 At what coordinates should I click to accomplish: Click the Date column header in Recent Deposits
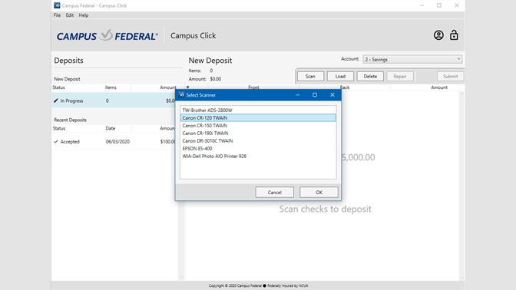[x=111, y=128]
